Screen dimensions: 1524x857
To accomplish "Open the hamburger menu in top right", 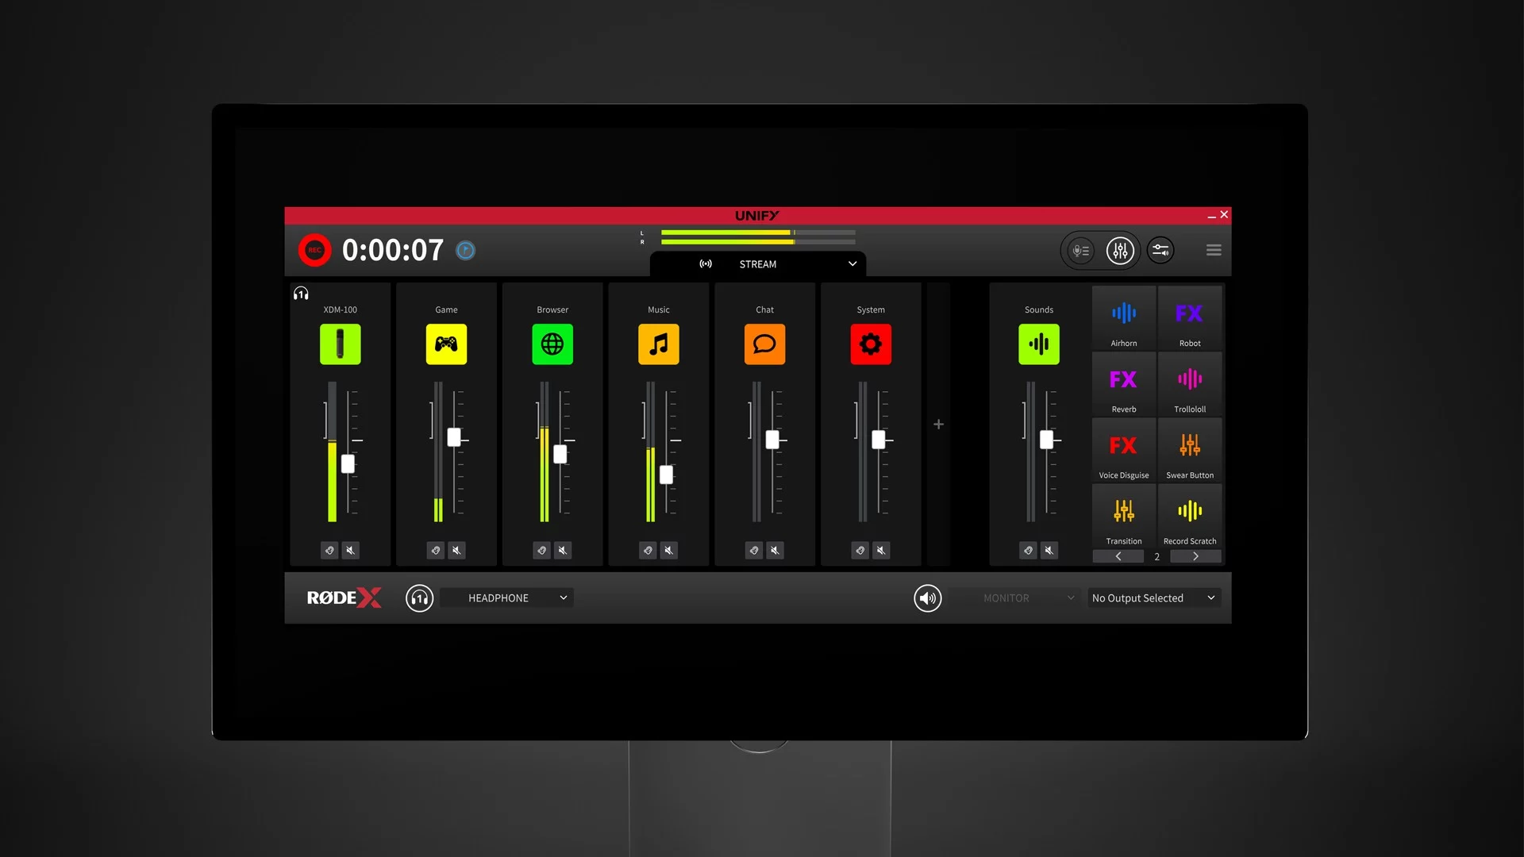I will [1213, 250].
